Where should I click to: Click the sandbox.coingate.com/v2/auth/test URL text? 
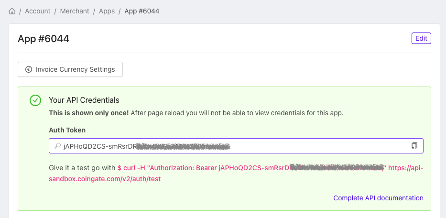(x=105, y=179)
